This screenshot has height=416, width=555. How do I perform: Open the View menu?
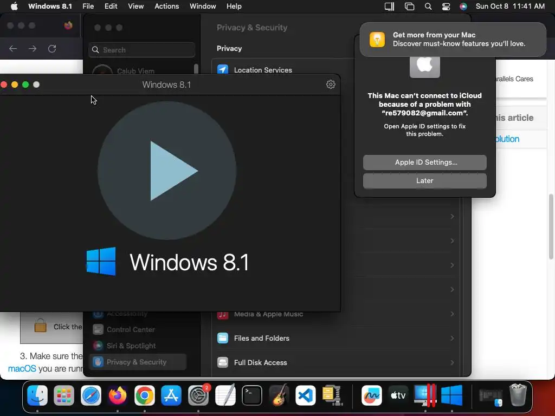[136, 6]
